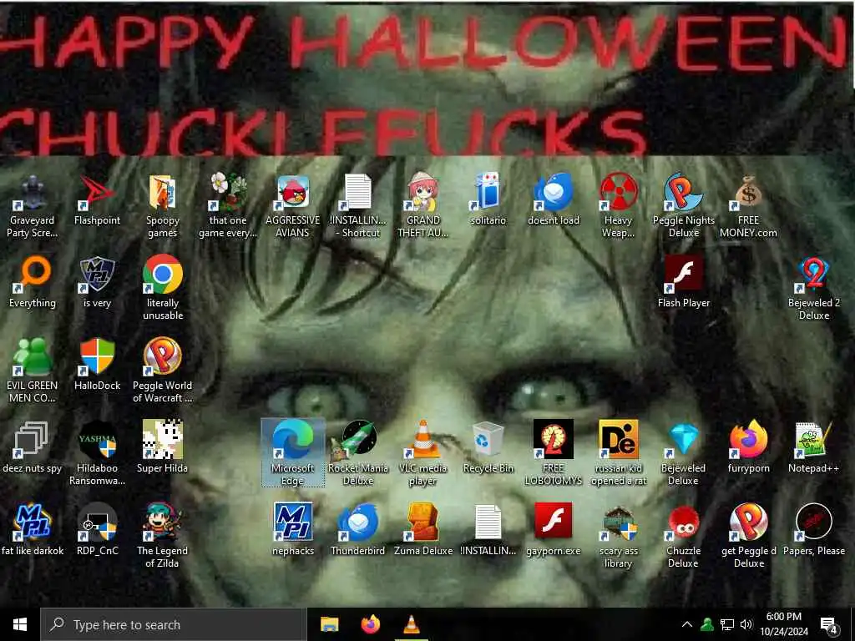
Task: Select the doesnt load Thunderbird icon
Action: tap(554, 200)
